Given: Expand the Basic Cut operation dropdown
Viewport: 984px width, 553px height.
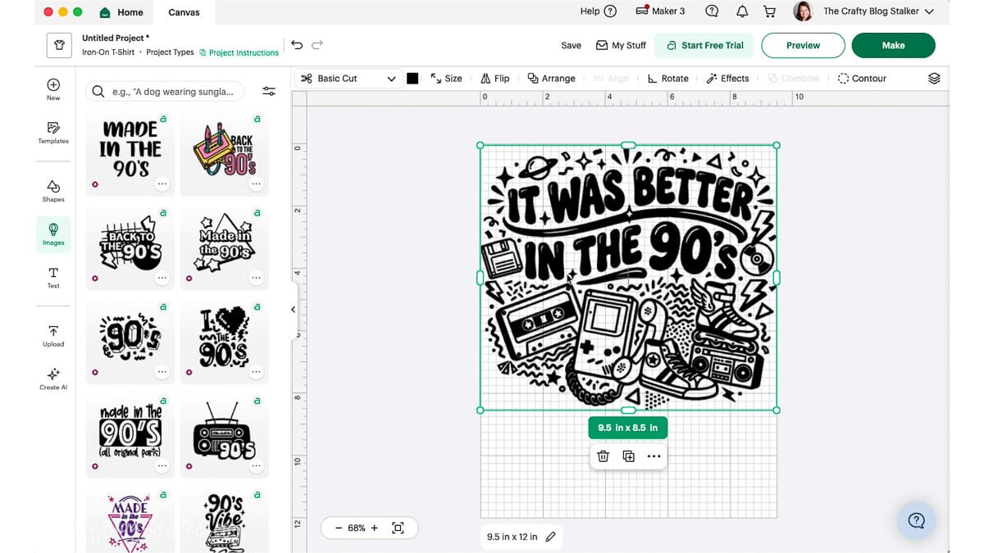Looking at the screenshot, I should coord(348,79).
